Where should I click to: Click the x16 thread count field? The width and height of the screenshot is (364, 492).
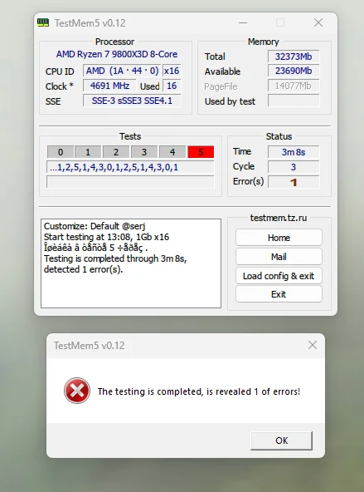[172, 71]
